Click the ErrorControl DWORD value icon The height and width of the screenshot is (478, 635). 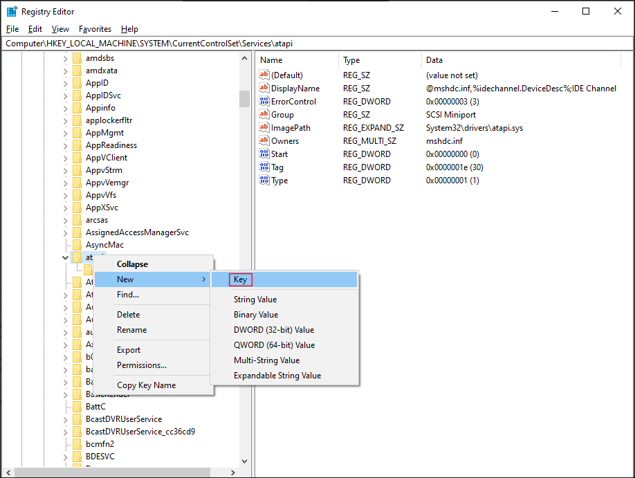click(x=264, y=101)
